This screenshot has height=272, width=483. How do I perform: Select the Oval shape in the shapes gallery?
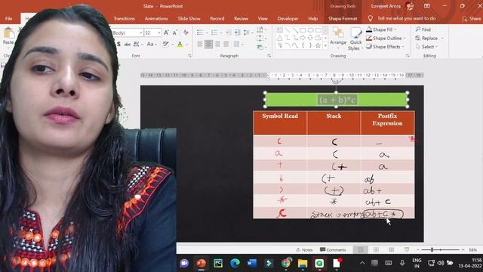310,30
